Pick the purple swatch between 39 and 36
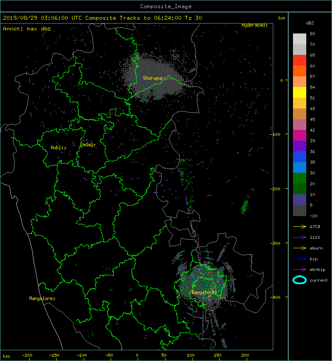The image size is (332, 361). (x=299, y=146)
